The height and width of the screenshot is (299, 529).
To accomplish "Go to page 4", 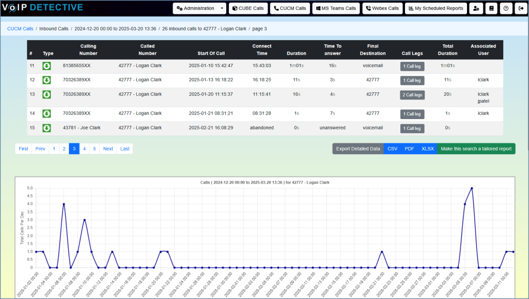I will point(84,149).
